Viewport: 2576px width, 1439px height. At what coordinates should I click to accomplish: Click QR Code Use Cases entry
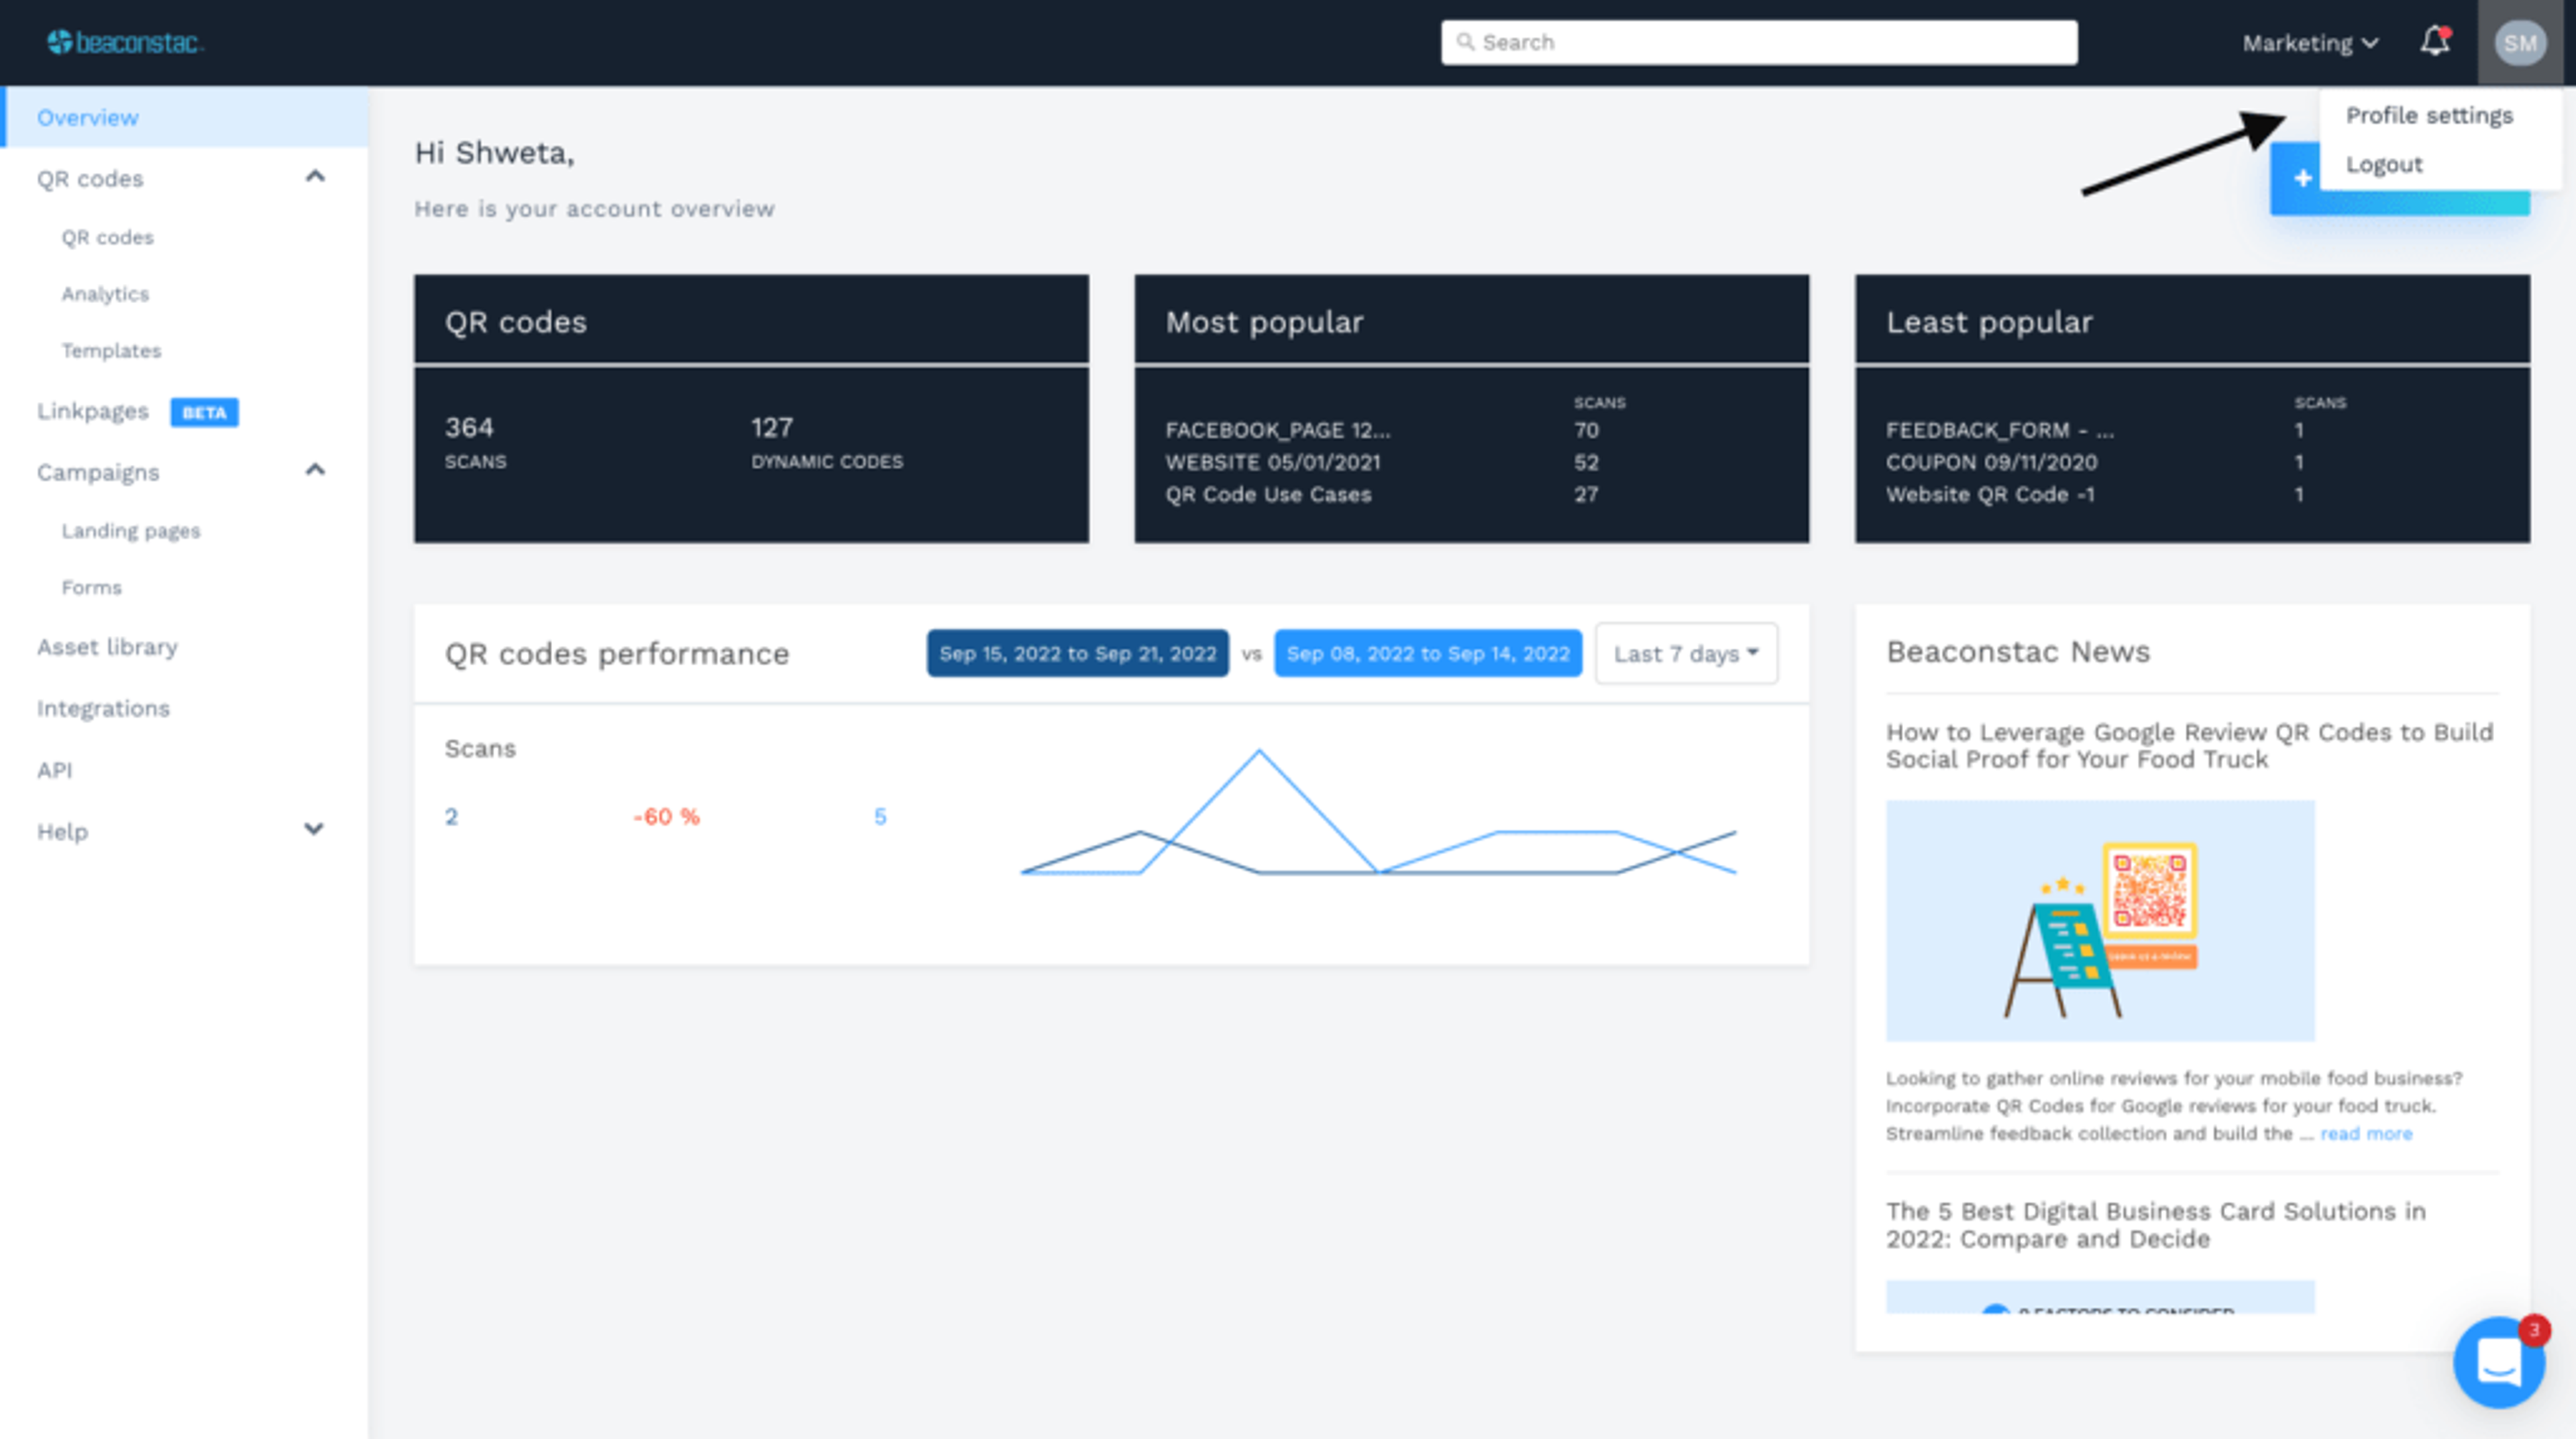pos(1268,494)
